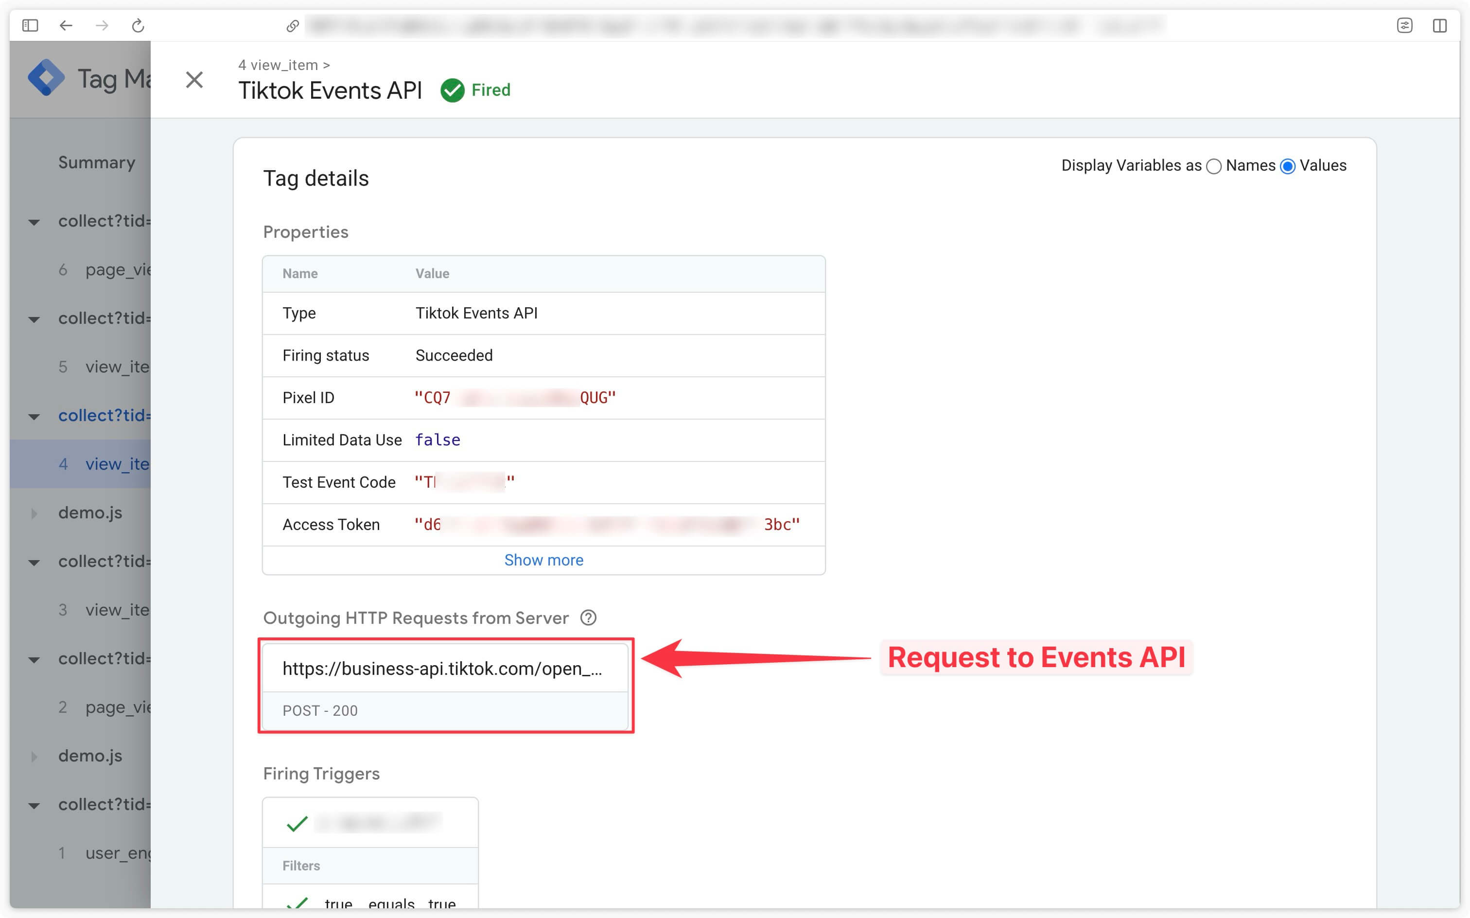Select event 6 page_view

click(x=80, y=269)
